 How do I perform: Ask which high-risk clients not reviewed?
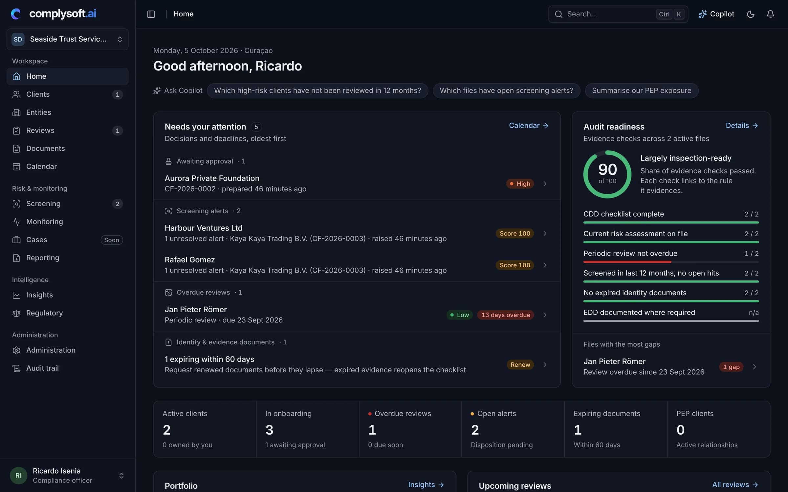317,91
